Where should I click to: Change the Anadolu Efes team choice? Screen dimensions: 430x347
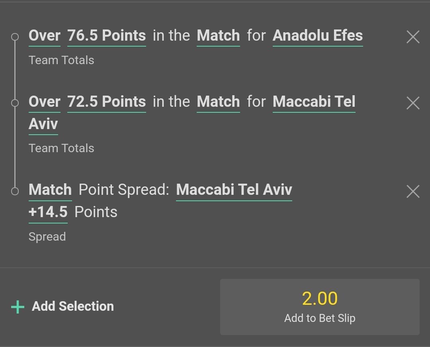point(318,36)
